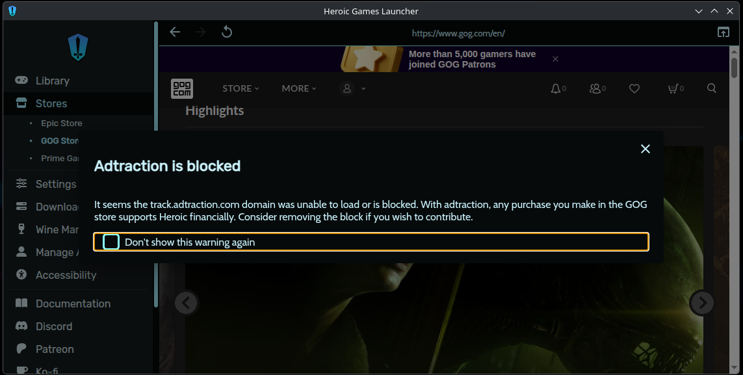
Task: Open the Documentation link in sidebar
Action: pos(73,304)
